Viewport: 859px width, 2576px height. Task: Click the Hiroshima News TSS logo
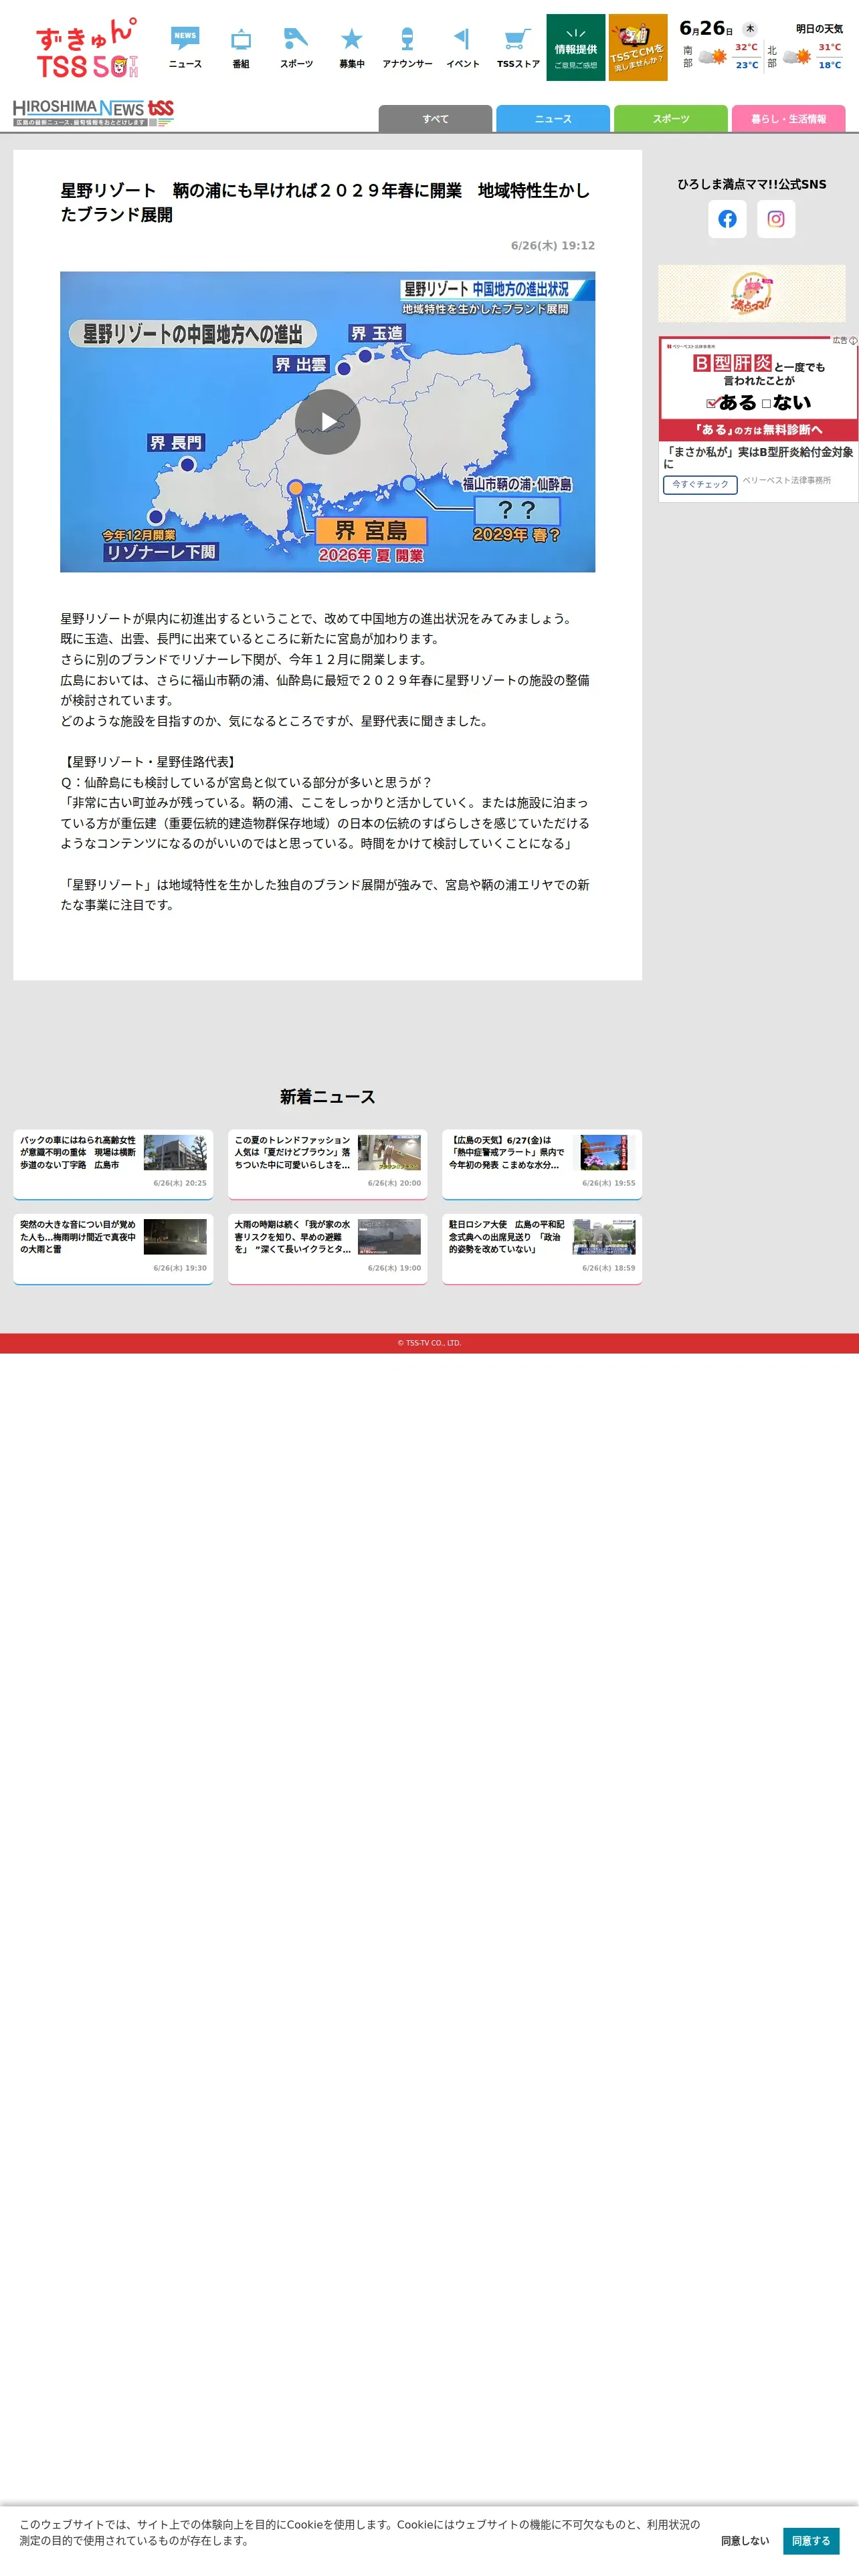pos(94,112)
